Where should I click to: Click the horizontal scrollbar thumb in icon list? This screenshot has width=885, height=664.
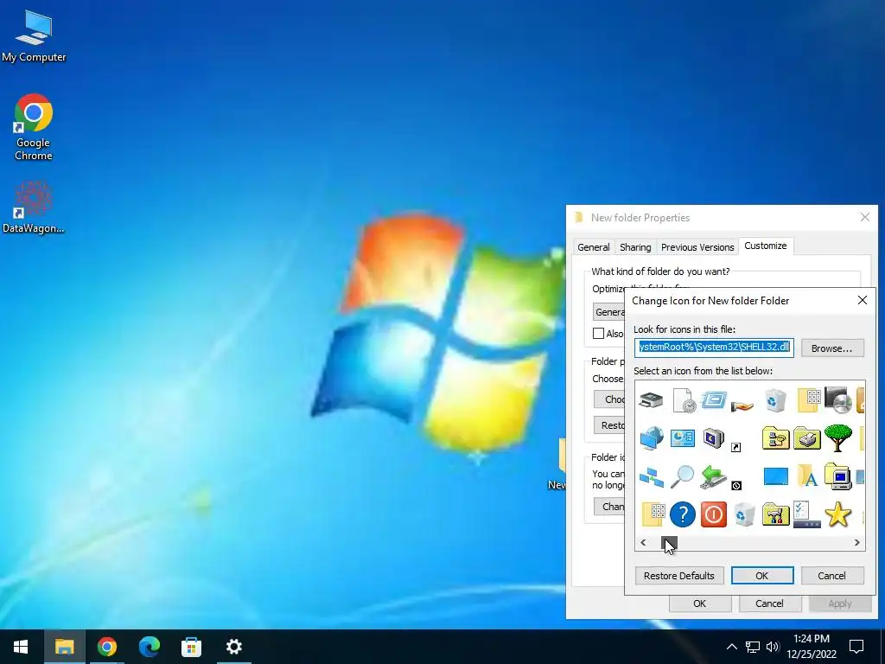point(669,543)
